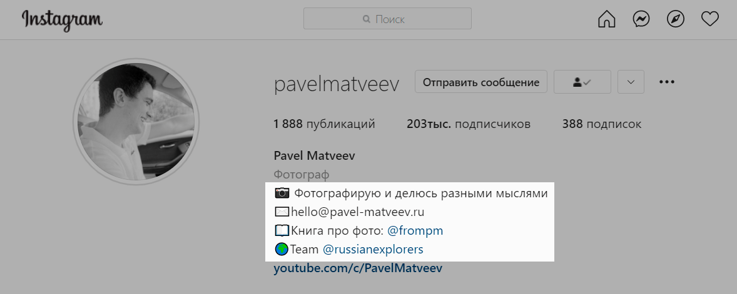Image resolution: width=737 pixels, height=294 pixels.
Task: Open the Instagram home feed icon
Action: (x=606, y=19)
